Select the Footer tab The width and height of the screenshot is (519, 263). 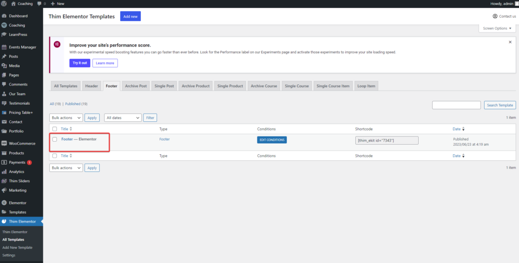[x=112, y=86]
